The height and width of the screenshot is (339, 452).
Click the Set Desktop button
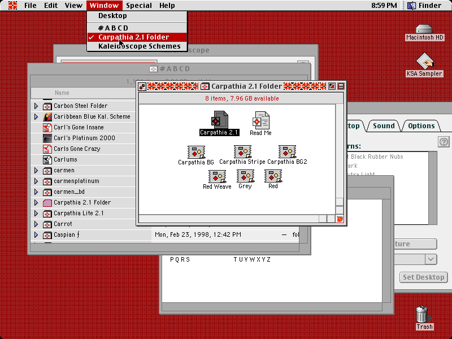tap(423, 277)
